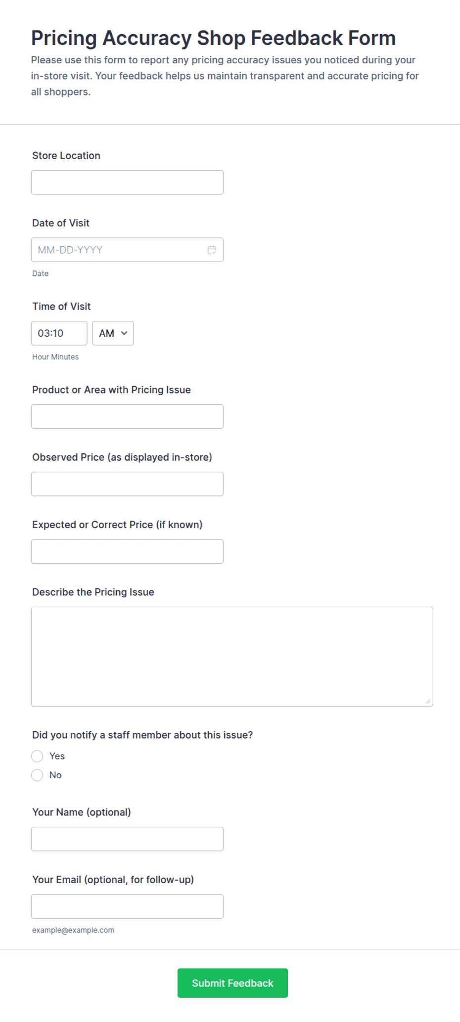Screen dimensions: 460x1022
Task: Click the MM-DD-YYYY date input
Action: [127, 250]
